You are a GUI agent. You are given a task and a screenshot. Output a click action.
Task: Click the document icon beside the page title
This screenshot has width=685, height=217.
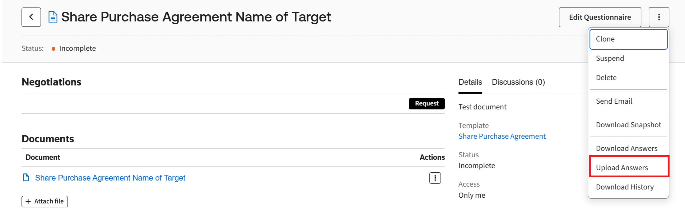[x=53, y=17]
